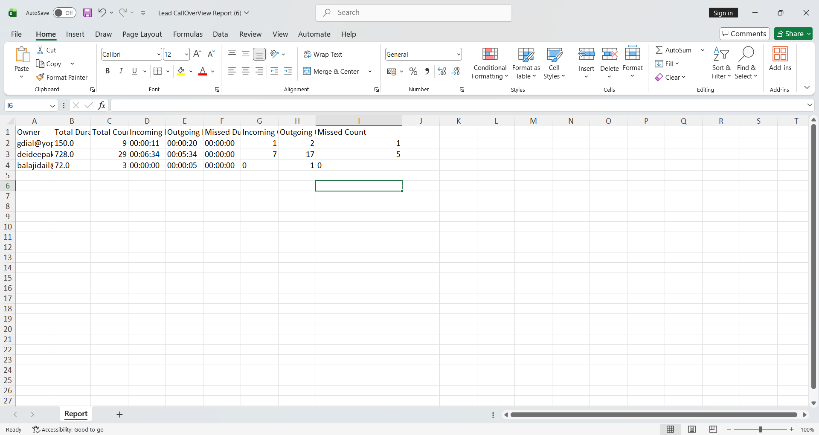This screenshot has width=819, height=435.
Task: Switch to Page Layout view
Action: coord(692,429)
